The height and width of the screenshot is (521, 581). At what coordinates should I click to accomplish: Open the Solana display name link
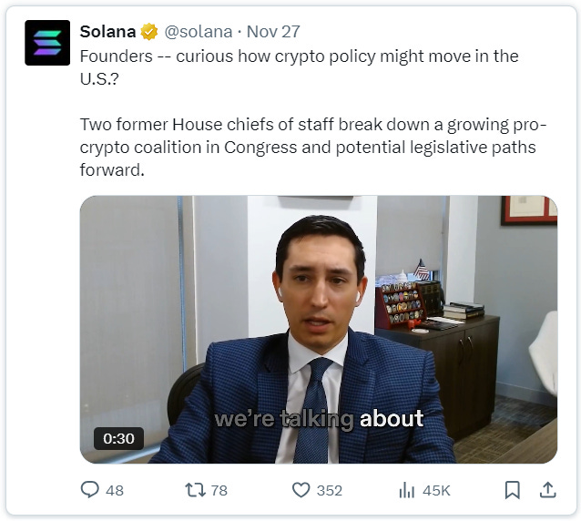coord(107,32)
